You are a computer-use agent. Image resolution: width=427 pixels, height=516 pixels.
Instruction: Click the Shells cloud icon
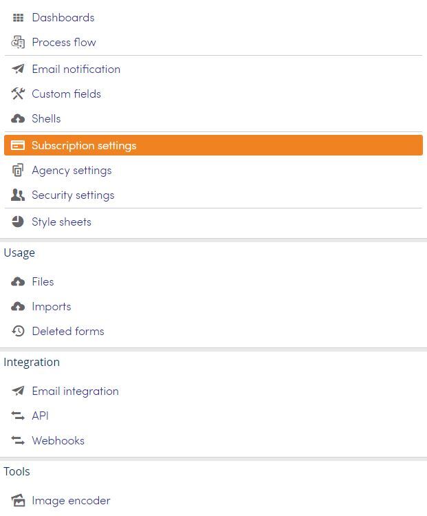pyautogui.click(x=18, y=118)
